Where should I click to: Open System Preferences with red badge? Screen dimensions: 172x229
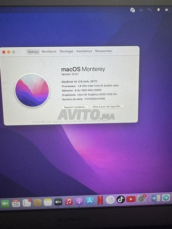pyautogui.click(x=141, y=198)
